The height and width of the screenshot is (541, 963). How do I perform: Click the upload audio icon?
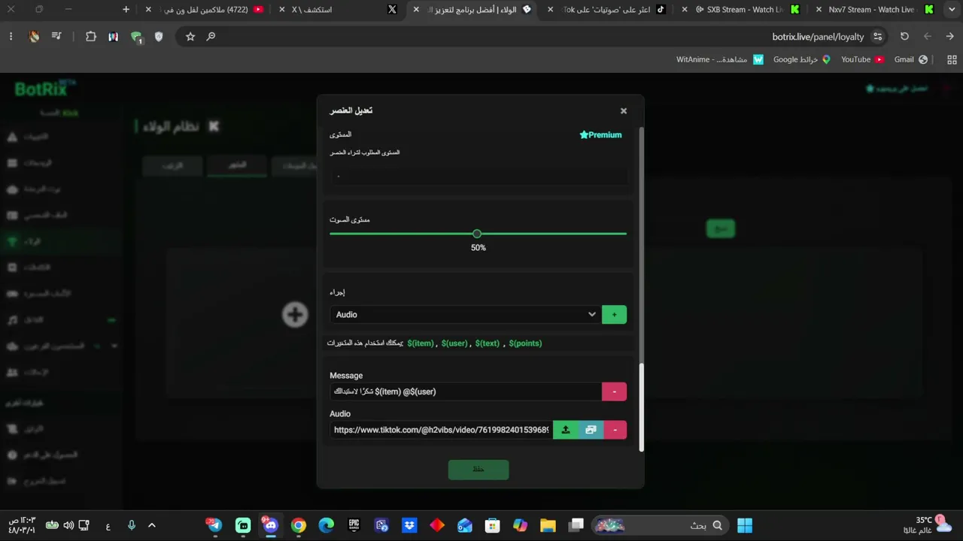click(x=566, y=430)
